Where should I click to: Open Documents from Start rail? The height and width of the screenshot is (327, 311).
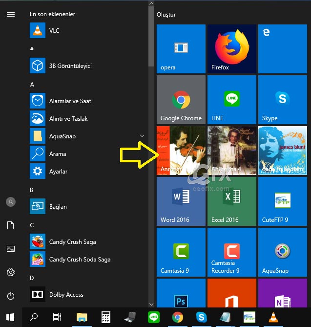pos(11,225)
